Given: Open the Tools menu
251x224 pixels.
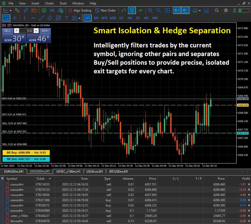Looking at the screenshot, I should pyautogui.click(x=63, y=3).
